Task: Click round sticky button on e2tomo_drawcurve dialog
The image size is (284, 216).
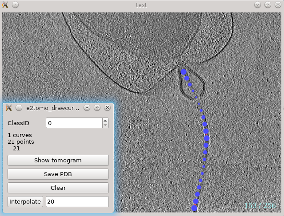Action: [x=19, y=108]
